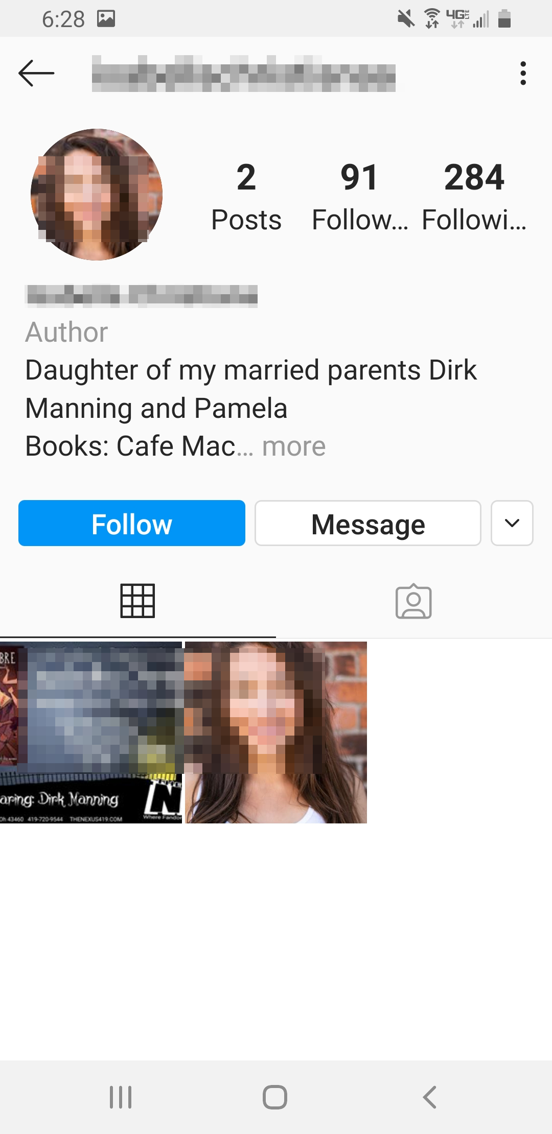Viewport: 552px width, 1134px height.
Task: Expand suggested accounts dropdown arrow
Action: point(512,523)
